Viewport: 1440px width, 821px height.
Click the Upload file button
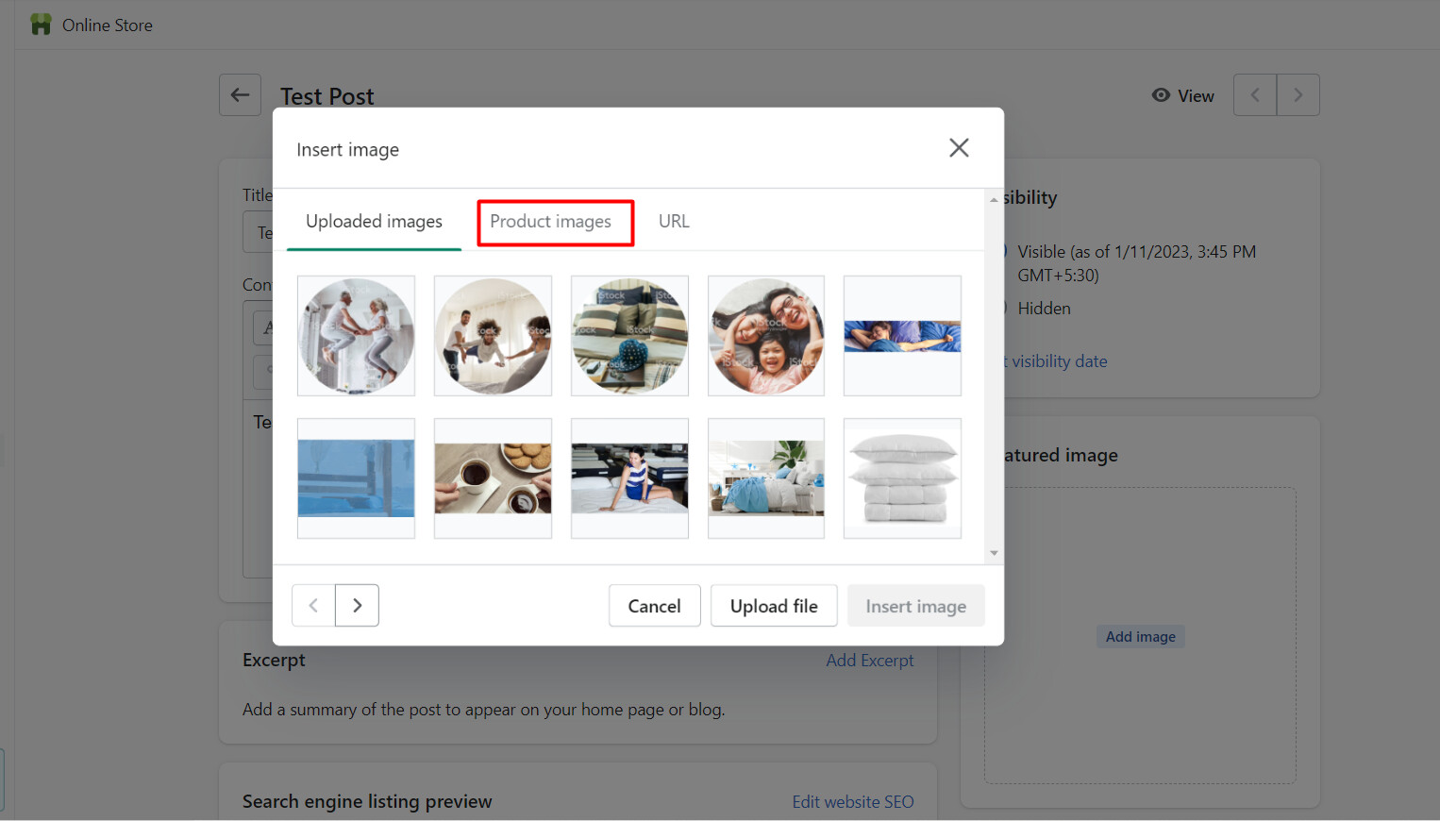[x=774, y=606]
